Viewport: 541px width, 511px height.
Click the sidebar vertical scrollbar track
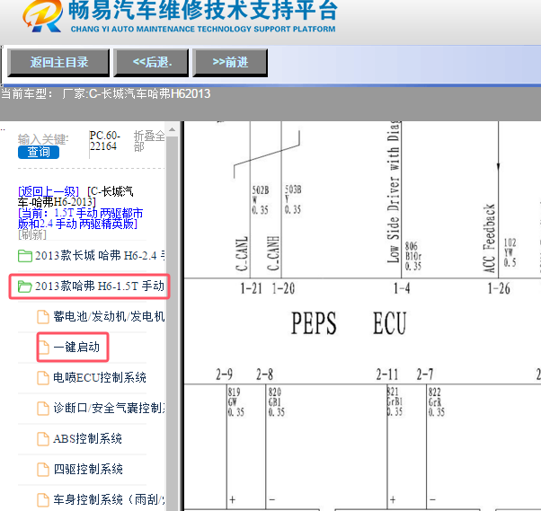173,323
